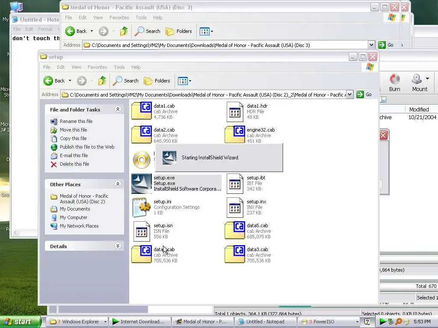Image resolution: width=438 pixels, height=328 pixels.
Task: Click the Back arrow icon in setup window
Action: tap(48, 81)
